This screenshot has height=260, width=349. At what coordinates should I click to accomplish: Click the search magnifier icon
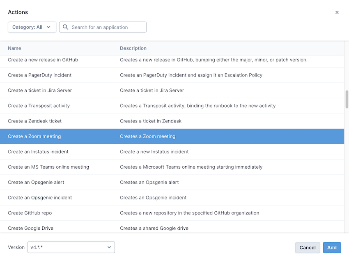coord(66,27)
